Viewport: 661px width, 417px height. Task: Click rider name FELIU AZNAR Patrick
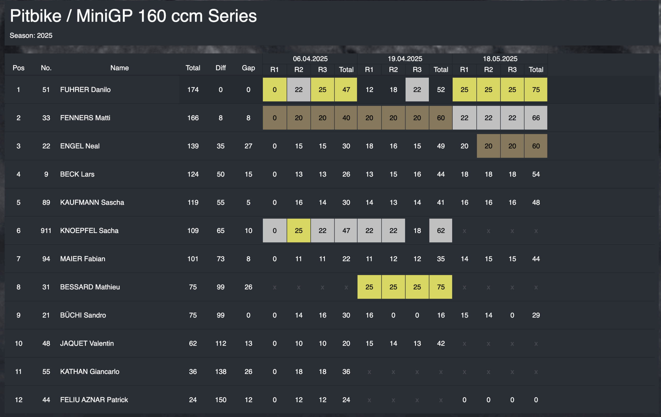coord(94,400)
